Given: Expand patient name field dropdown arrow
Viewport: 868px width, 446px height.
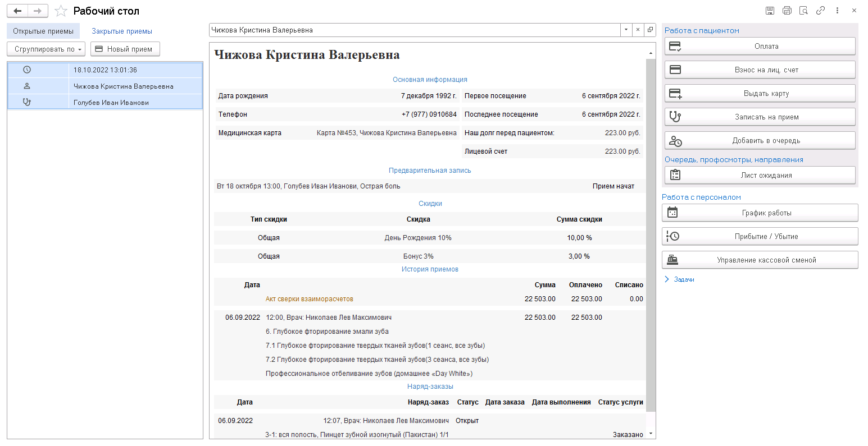Looking at the screenshot, I should point(626,30).
